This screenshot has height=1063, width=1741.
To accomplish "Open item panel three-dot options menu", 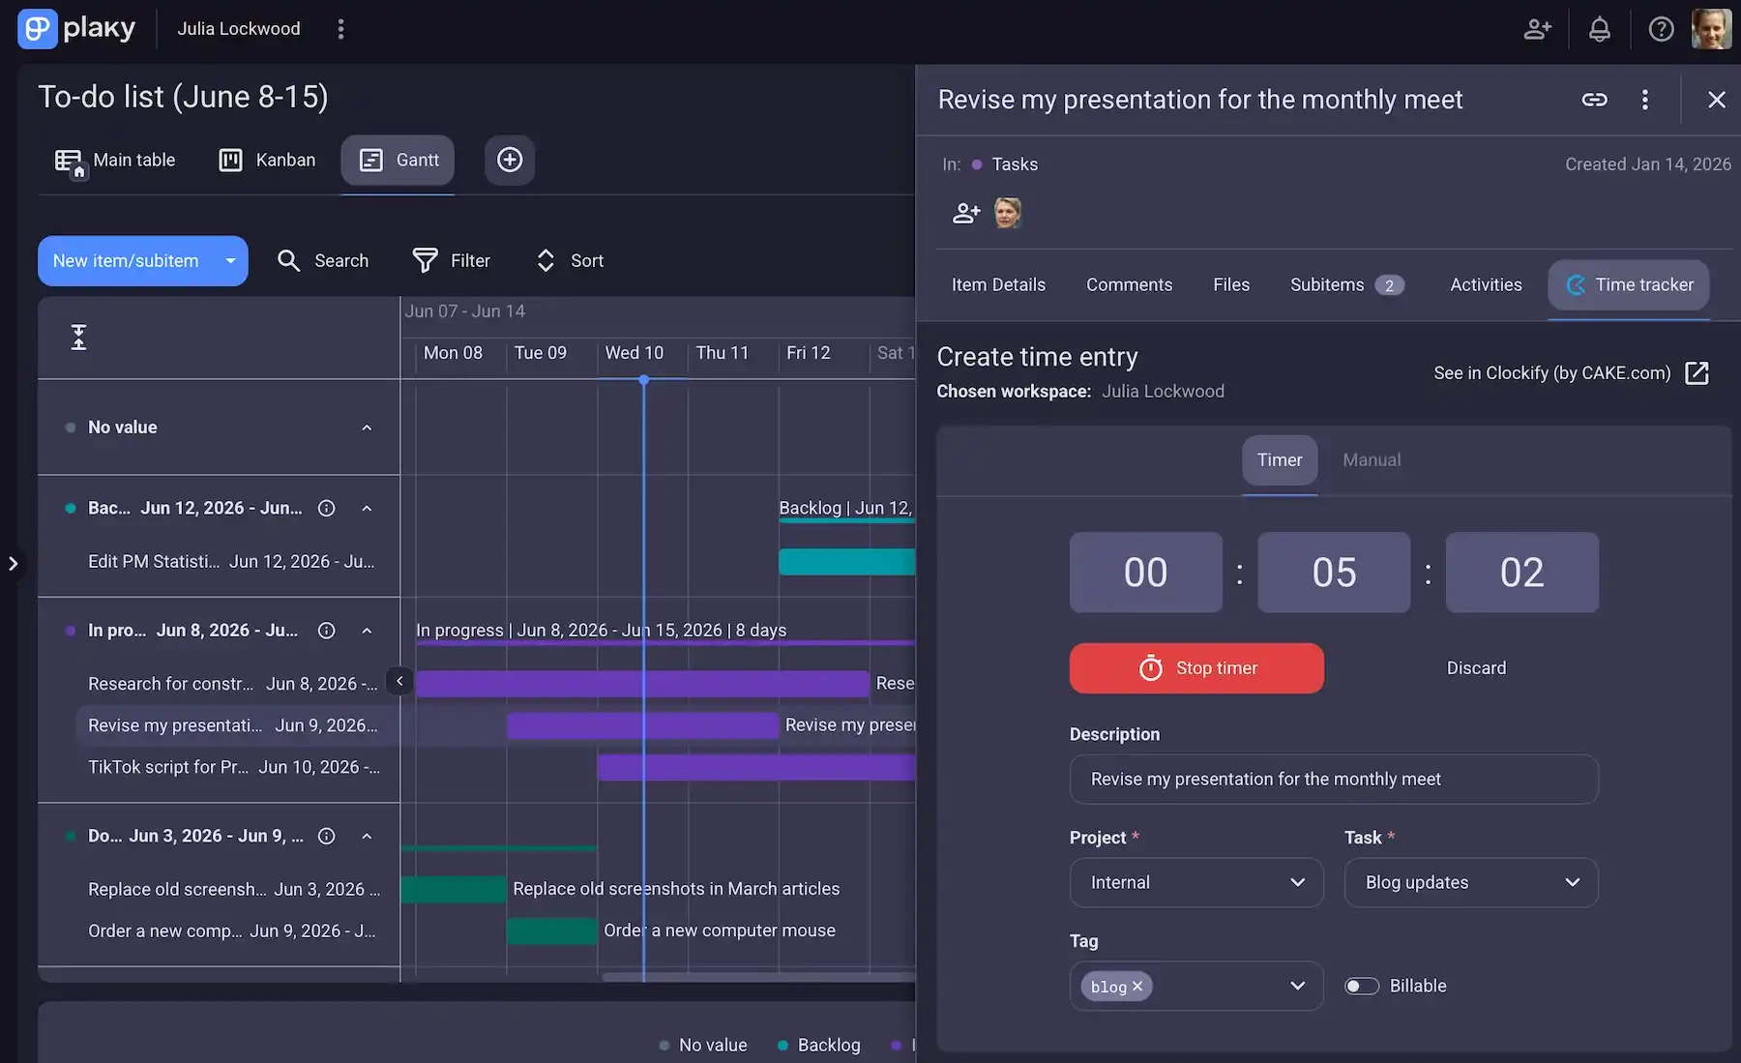I will 1644,100.
